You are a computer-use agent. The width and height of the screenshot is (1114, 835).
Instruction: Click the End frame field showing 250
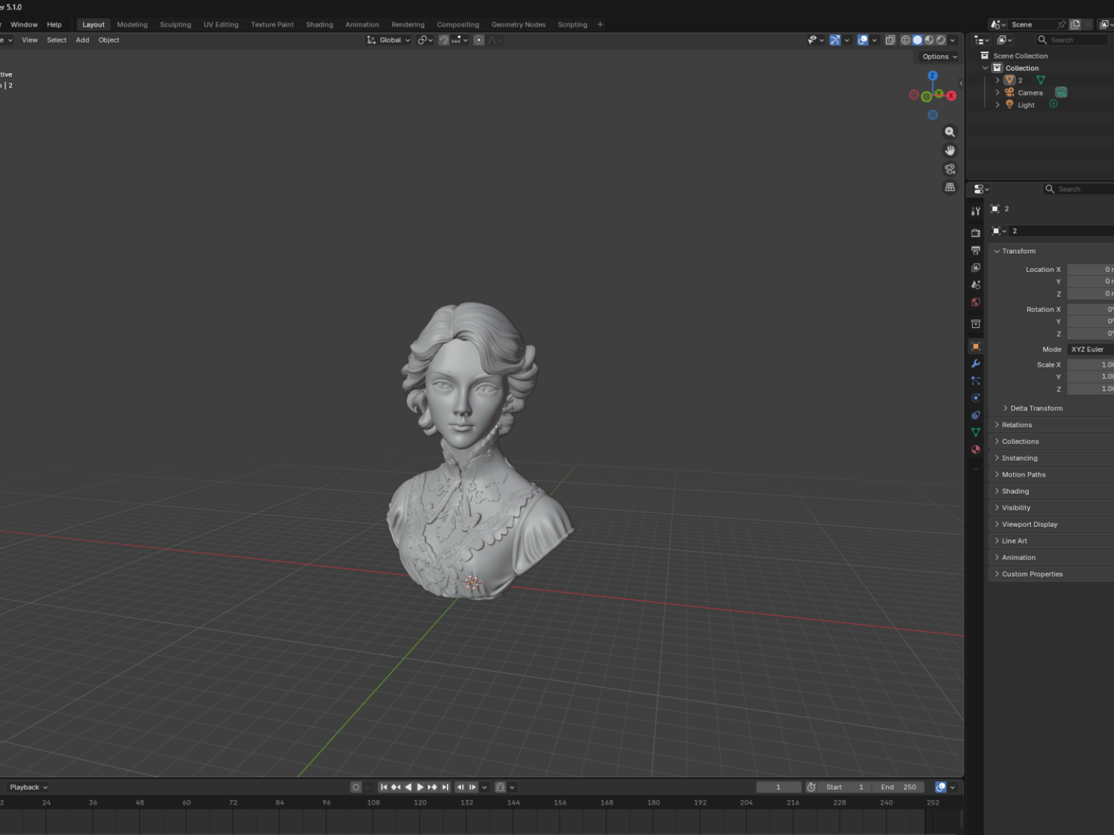[898, 787]
